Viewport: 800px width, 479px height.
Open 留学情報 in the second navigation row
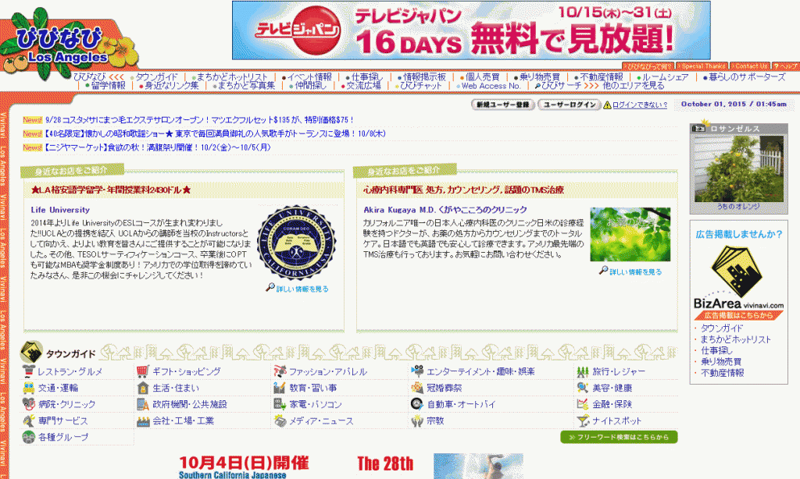108,86
